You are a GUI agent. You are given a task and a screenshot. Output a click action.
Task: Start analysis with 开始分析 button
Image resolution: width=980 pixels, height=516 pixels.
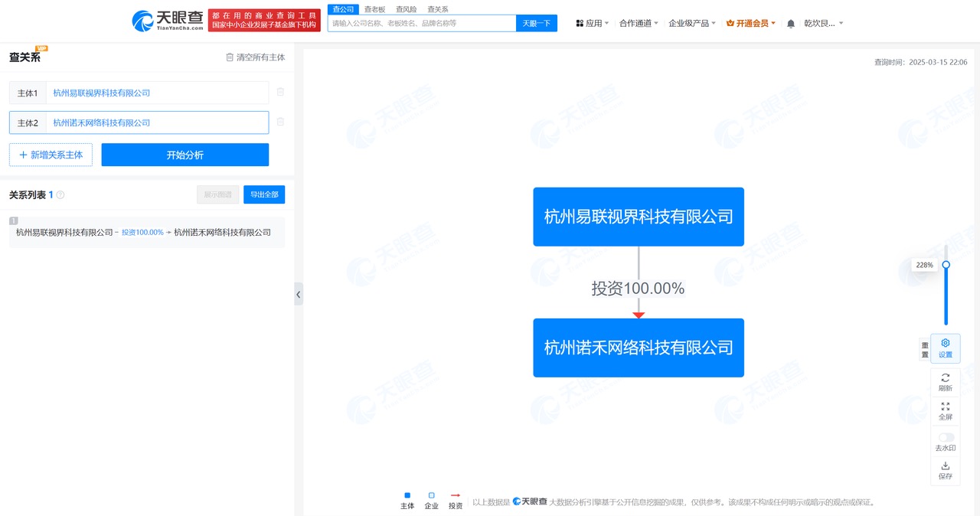point(185,155)
